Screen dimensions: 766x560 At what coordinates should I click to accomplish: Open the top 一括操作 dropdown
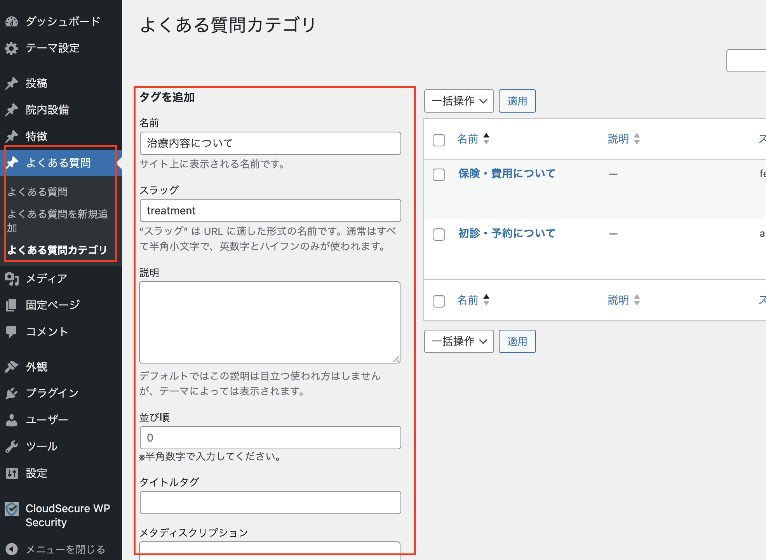tap(459, 101)
